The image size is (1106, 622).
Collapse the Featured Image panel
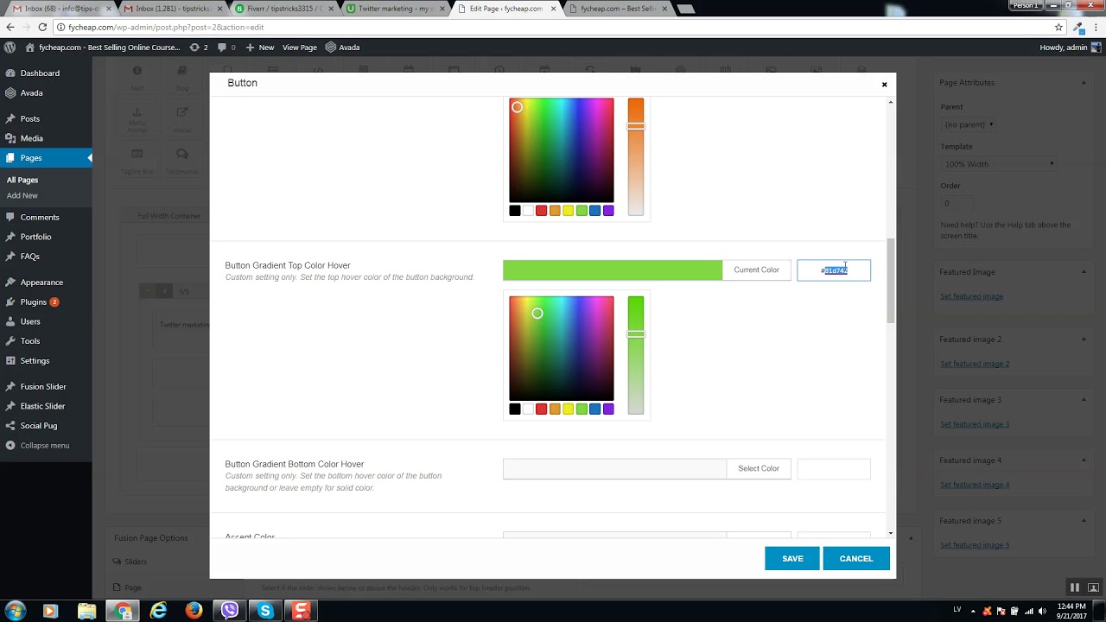point(1084,272)
